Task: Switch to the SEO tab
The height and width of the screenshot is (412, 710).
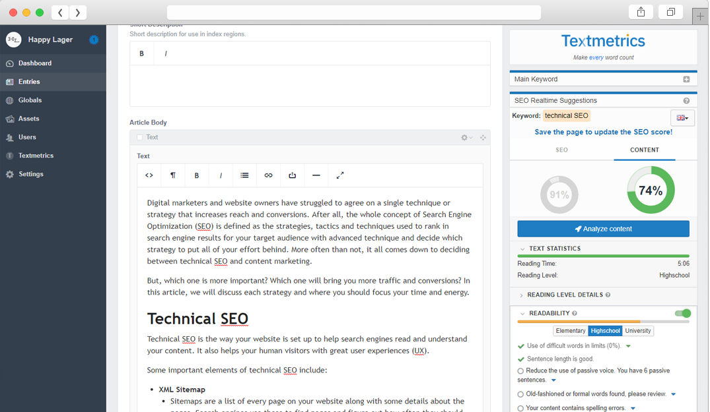Action: tap(561, 150)
